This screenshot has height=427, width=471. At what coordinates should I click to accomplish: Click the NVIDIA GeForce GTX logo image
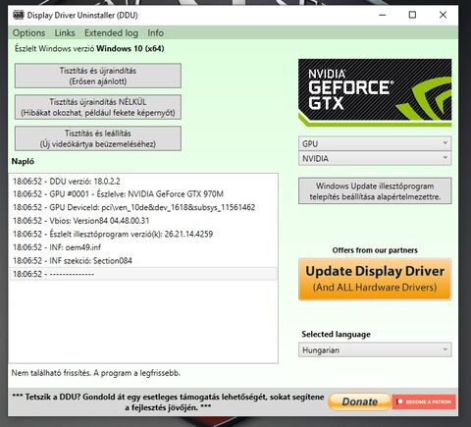tap(375, 92)
